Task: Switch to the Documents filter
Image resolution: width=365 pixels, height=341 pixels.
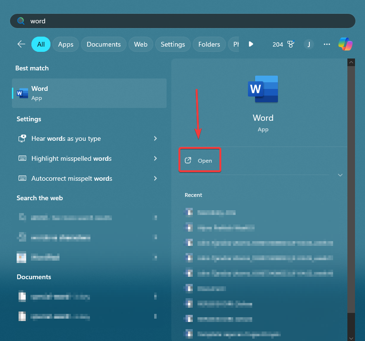Action: coord(104,44)
